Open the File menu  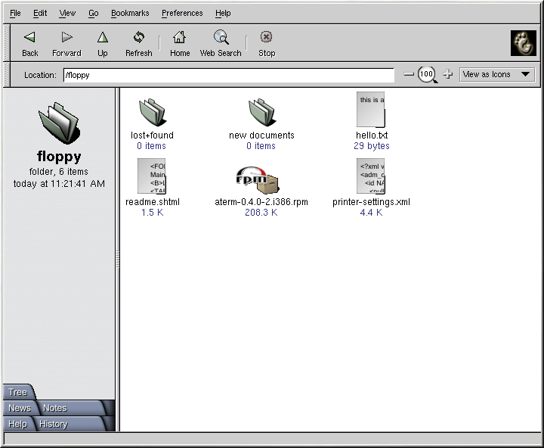pos(15,13)
